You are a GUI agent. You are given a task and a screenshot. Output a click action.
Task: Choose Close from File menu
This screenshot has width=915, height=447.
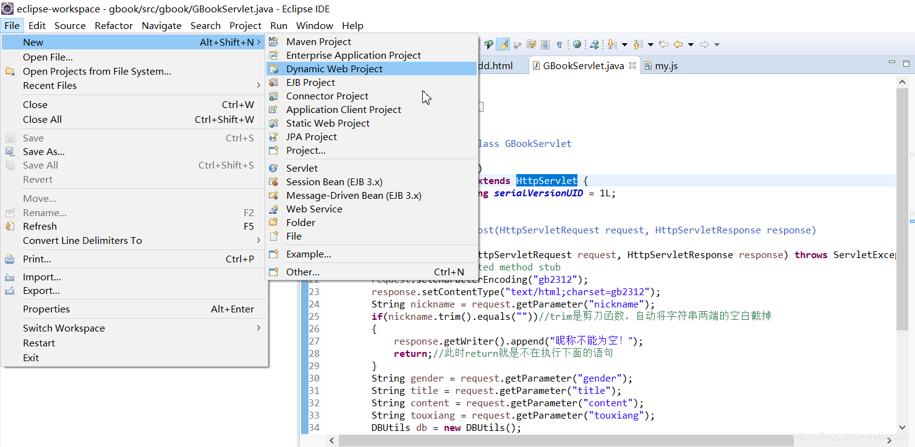[x=134, y=104]
